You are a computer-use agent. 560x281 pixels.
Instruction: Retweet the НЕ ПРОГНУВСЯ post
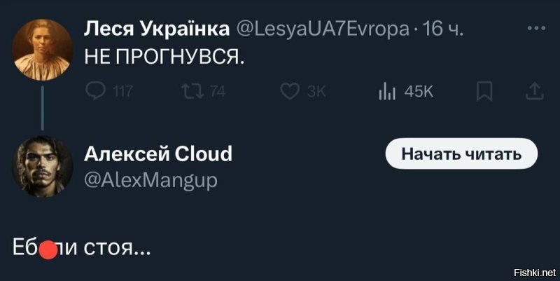click(193, 92)
